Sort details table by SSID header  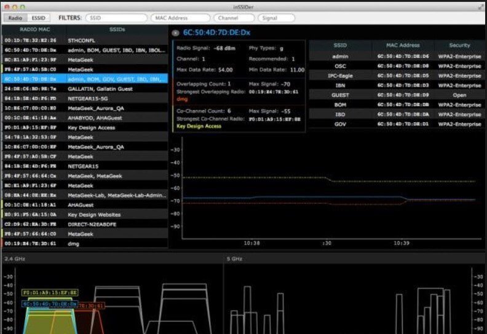pyautogui.click(x=340, y=45)
